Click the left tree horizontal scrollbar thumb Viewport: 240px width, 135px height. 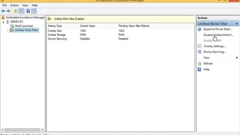[22, 130]
